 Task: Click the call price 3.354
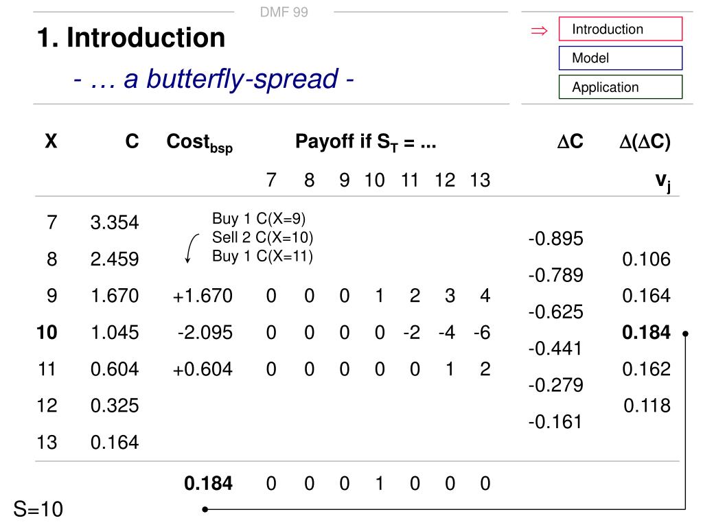click(115, 222)
